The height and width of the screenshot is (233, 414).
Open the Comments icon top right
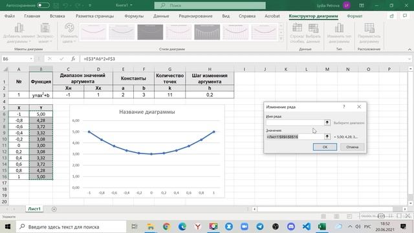(x=405, y=16)
